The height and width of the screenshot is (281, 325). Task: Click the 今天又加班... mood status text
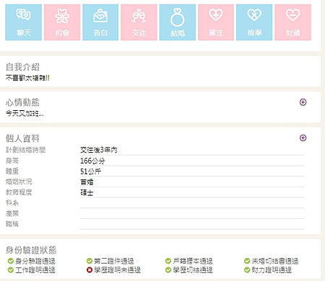coord(25,113)
